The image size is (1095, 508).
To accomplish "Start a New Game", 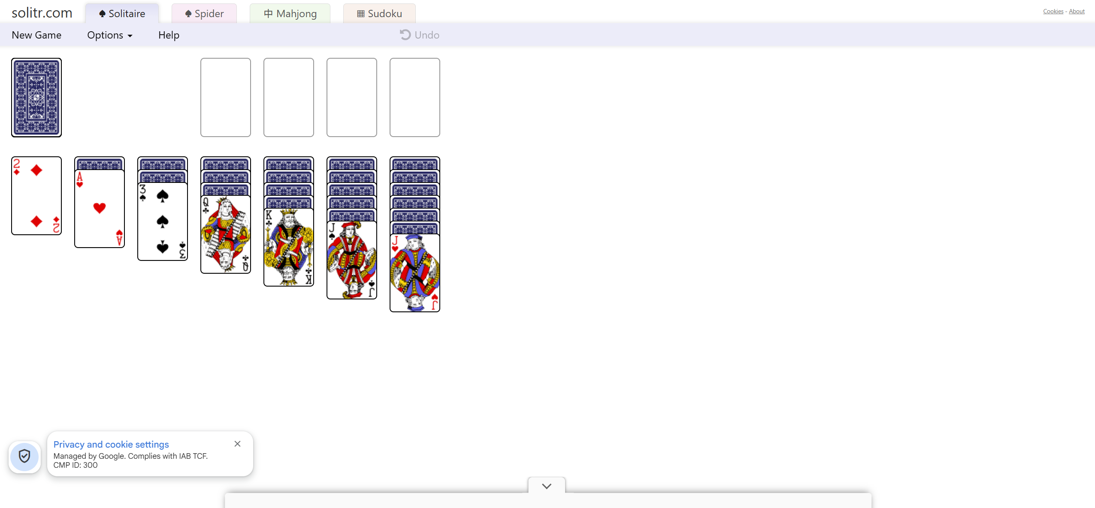I will 36,35.
